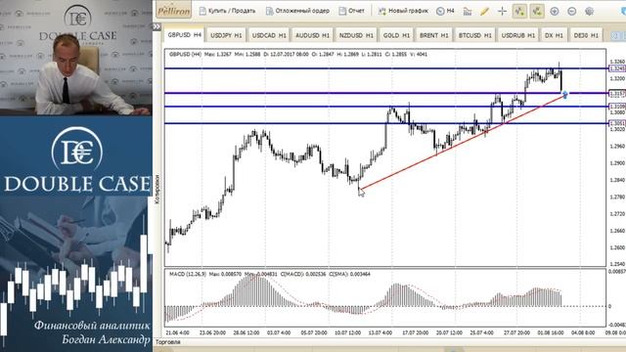The image size is (626, 352).
Task: Switch to the GBPUSD H4 tab
Action: coord(185,35)
